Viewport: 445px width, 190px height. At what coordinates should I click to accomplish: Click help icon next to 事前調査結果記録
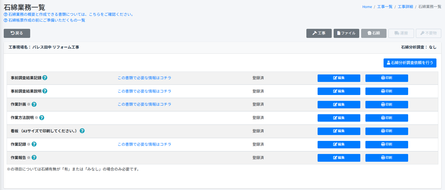coord(45,78)
